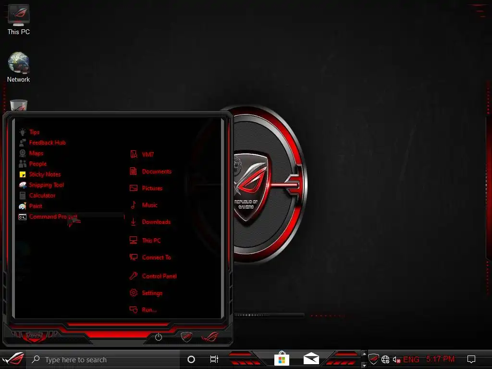
Task: Open Control Panel
Action: point(153,276)
